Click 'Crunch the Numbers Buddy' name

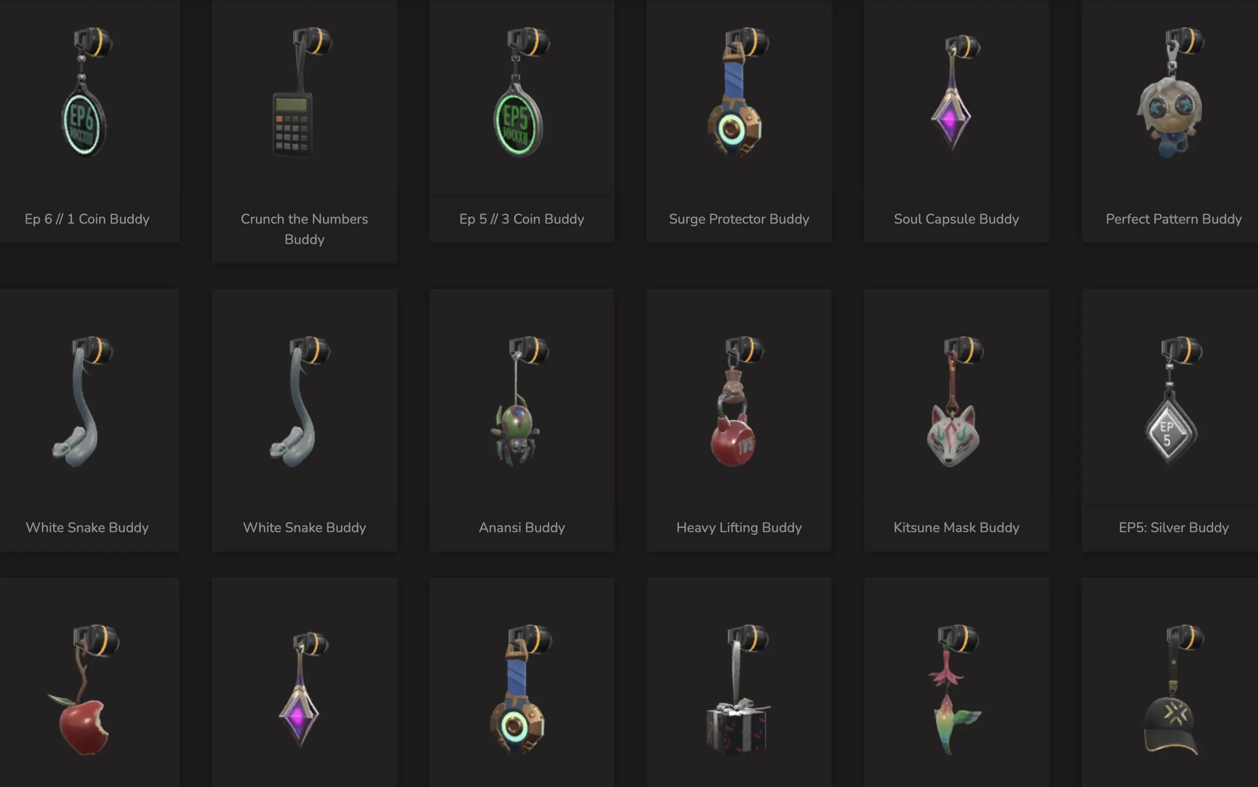click(304, 229)
